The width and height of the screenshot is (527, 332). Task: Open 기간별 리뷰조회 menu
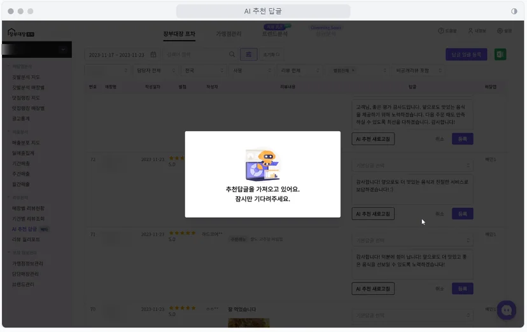28,219
